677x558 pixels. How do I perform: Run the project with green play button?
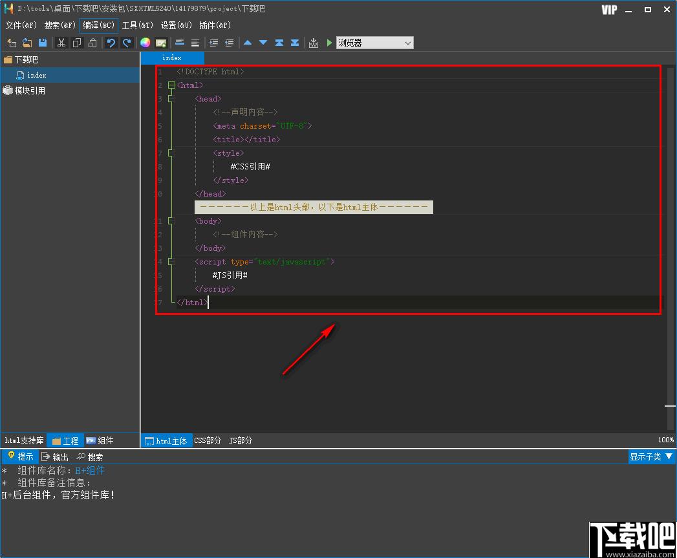pyautogui.click(x=329, y=43)
